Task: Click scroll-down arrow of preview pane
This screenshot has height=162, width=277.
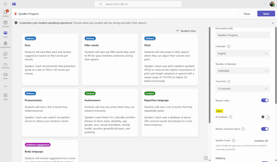Action: coord(210,160)
